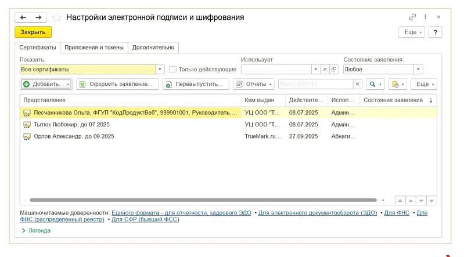The image size is (464, 257).
Task: Open the toolbar Еще menu above the table
Action: (424, 84)
